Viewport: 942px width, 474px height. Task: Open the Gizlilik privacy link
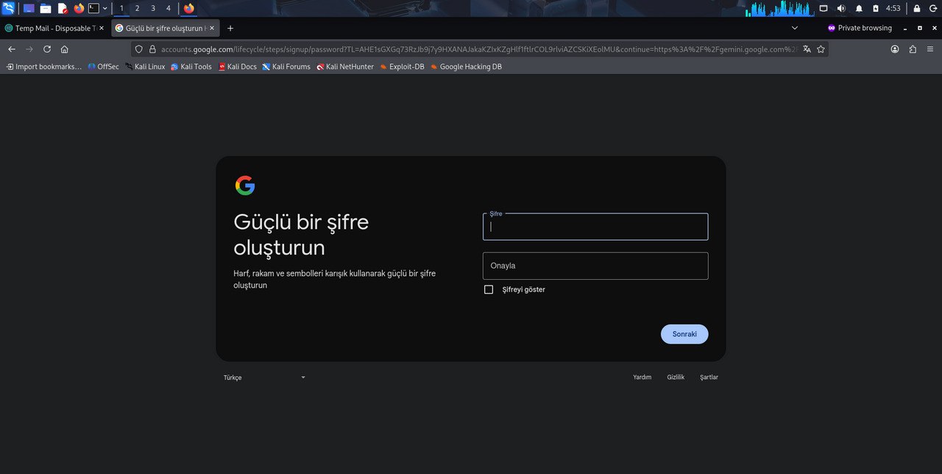coord(676,377)
